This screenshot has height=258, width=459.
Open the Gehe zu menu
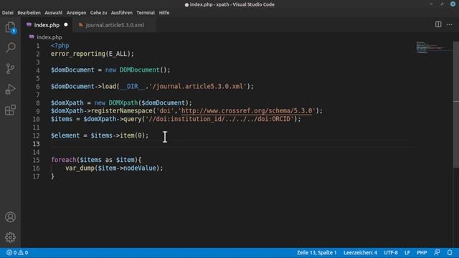tap(98, 13)
